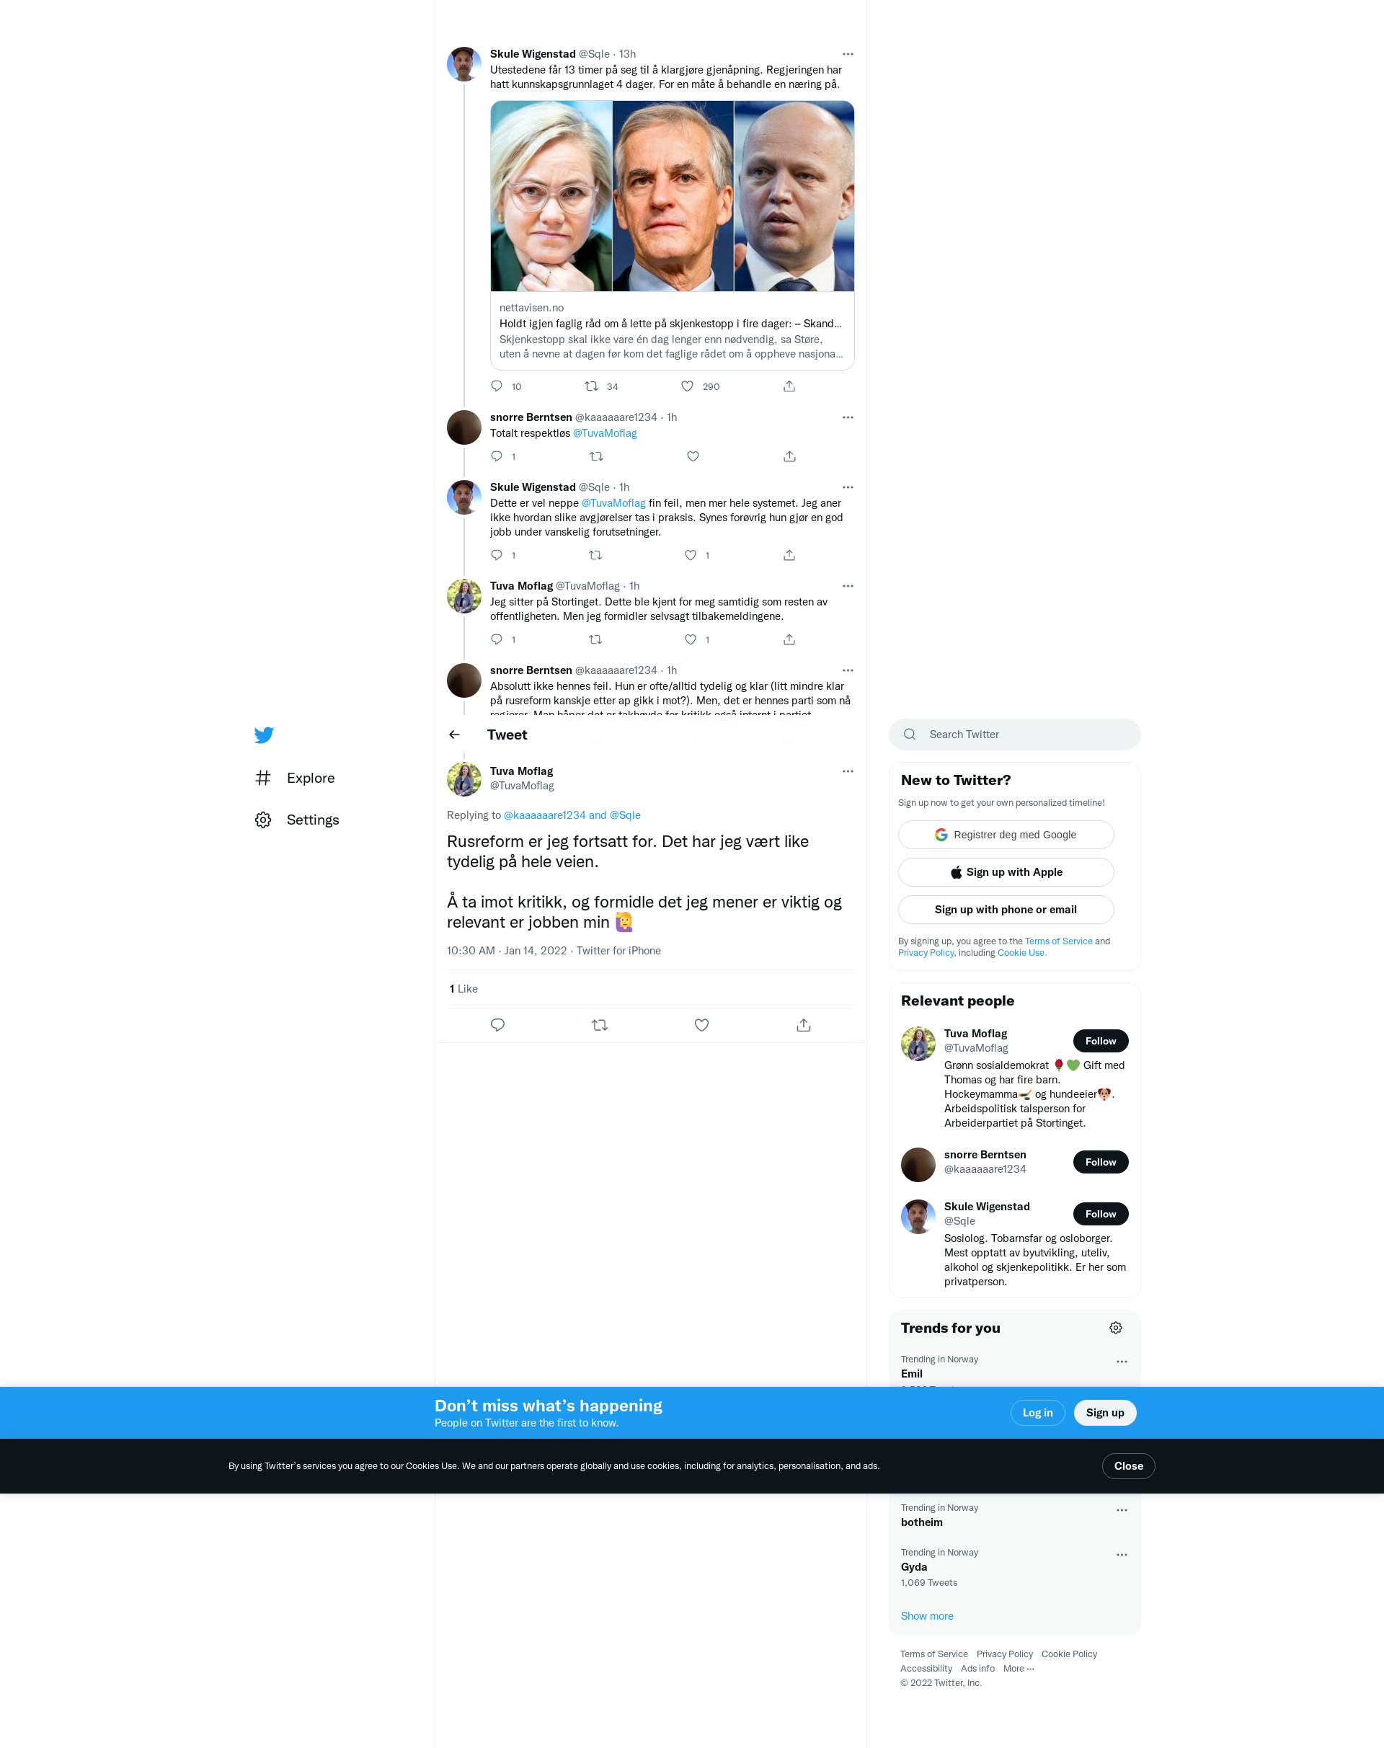This screenshot has width=1384, height=1748.
Task: Click the back arrow beside Tweet
Action: point(454,735)
